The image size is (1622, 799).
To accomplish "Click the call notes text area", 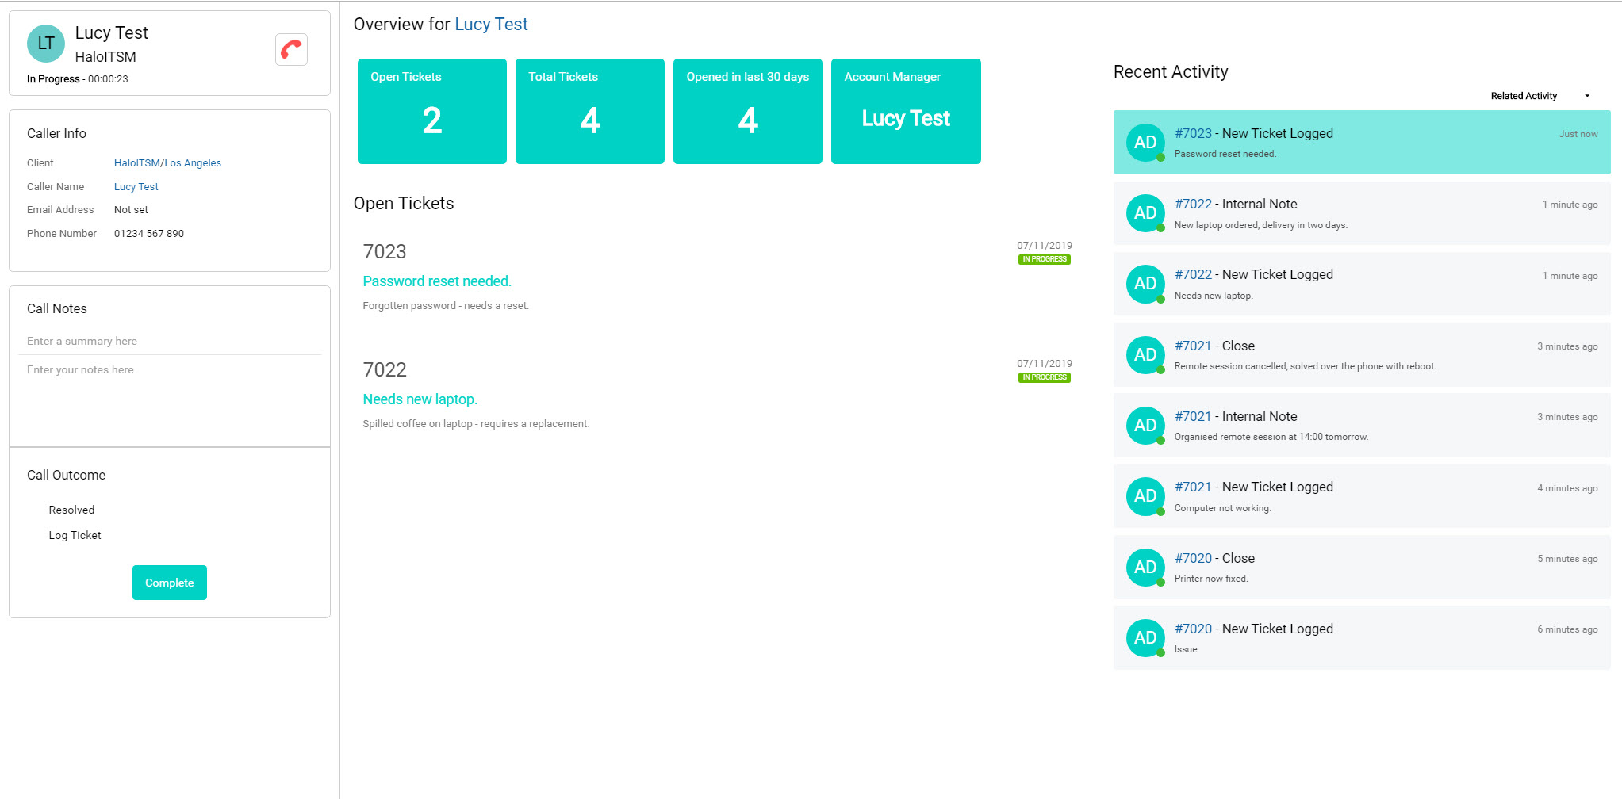I will click(170, 399).
